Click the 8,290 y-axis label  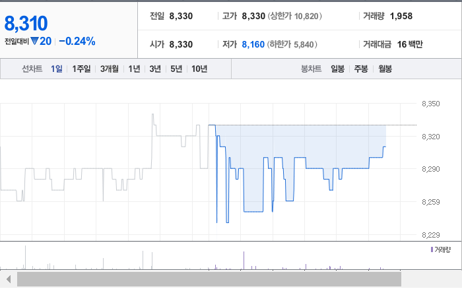click(x=431, y=169)
